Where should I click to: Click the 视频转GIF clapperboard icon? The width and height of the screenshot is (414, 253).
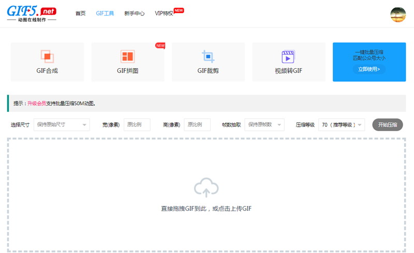[288, 56]
